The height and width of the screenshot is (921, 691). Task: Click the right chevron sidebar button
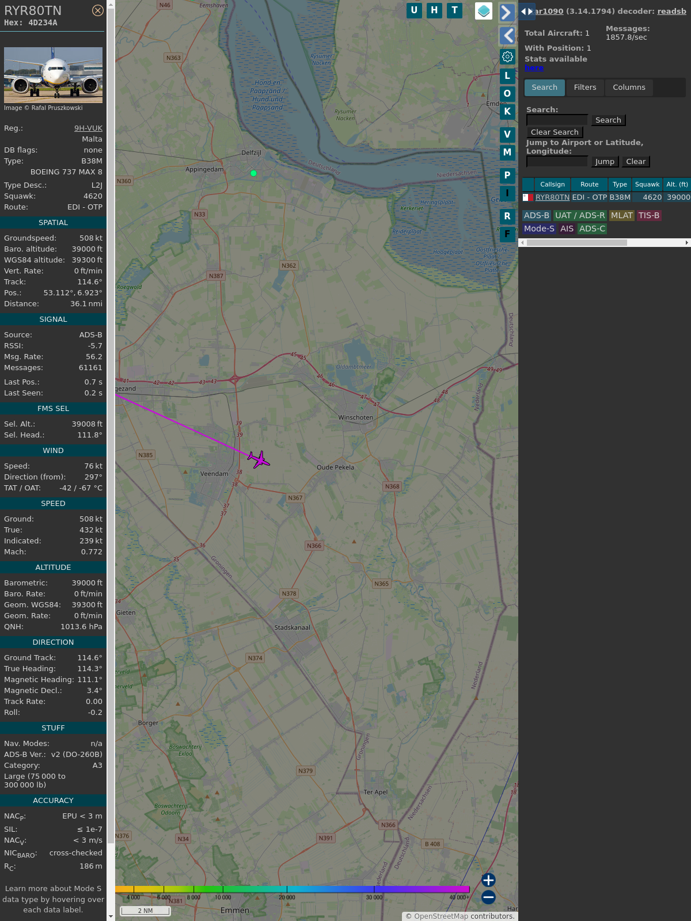(x=507, y=12)
